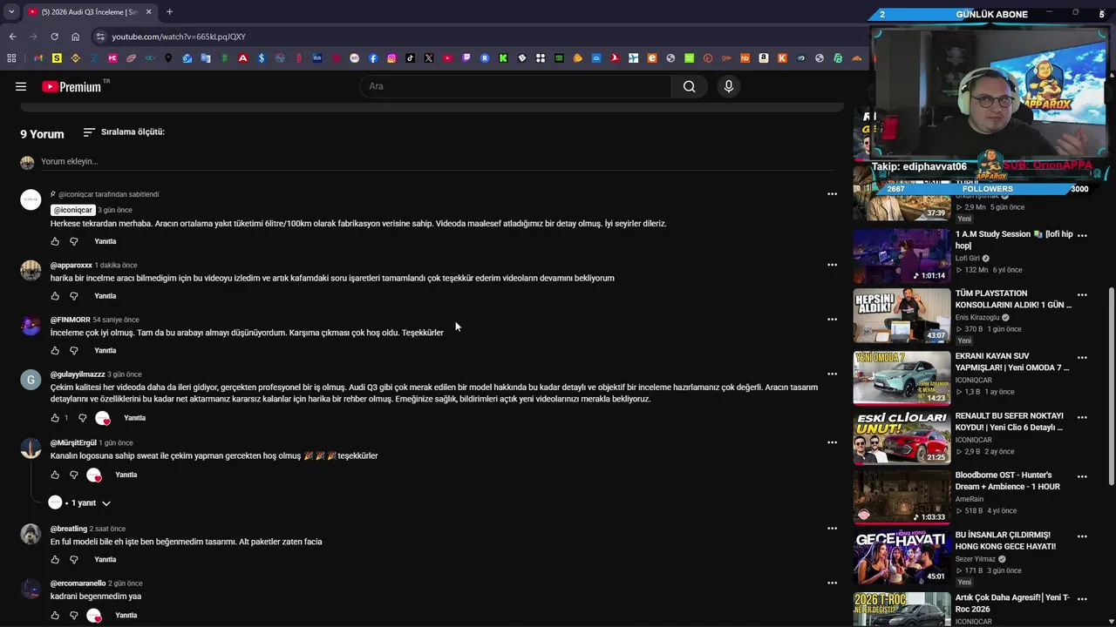This screenshot has width=1116, height=627.
Task: Open @FINMORR profile link
Action: pos(70,320)
